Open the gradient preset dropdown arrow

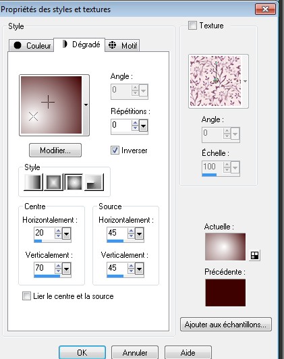(x=86, y=105)
